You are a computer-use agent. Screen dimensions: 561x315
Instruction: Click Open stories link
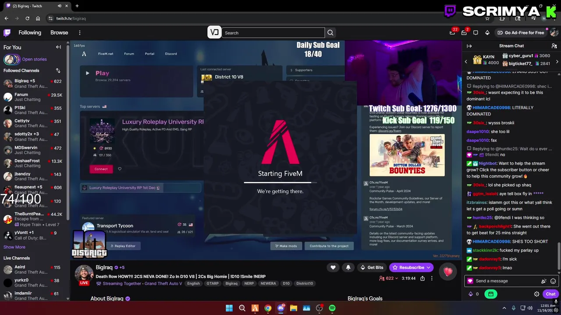coord(34,59)
